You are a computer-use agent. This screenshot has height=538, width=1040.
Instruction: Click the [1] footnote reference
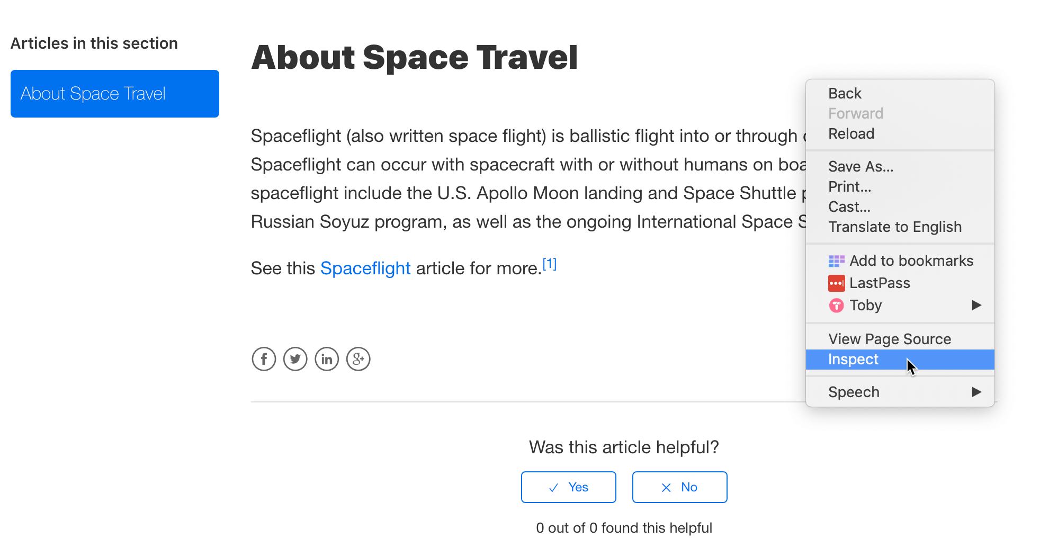click(x=550, y=264)
